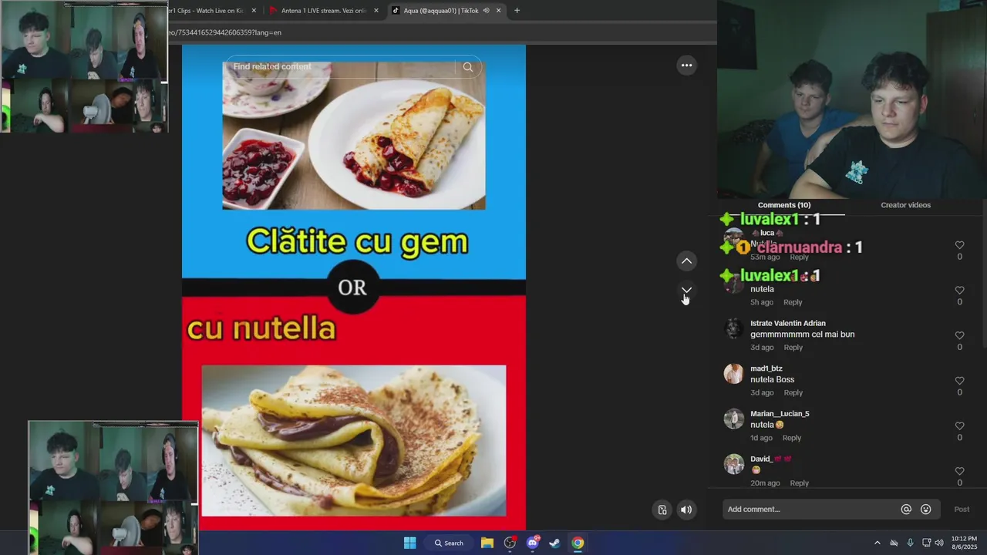
Task: Reply to luca's 53m ago comment
Action: pos(799,257)
